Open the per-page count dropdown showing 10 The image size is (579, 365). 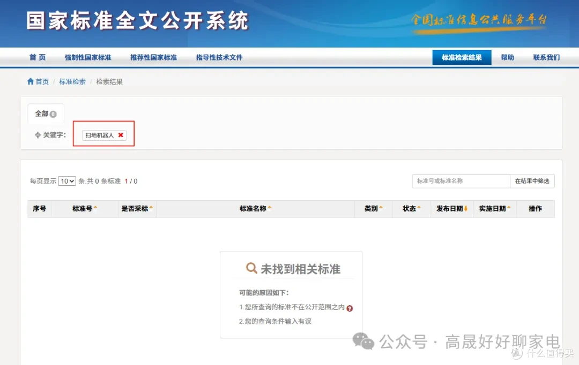[67, 181]
